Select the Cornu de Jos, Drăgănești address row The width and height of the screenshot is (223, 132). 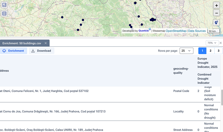(53, 111)
